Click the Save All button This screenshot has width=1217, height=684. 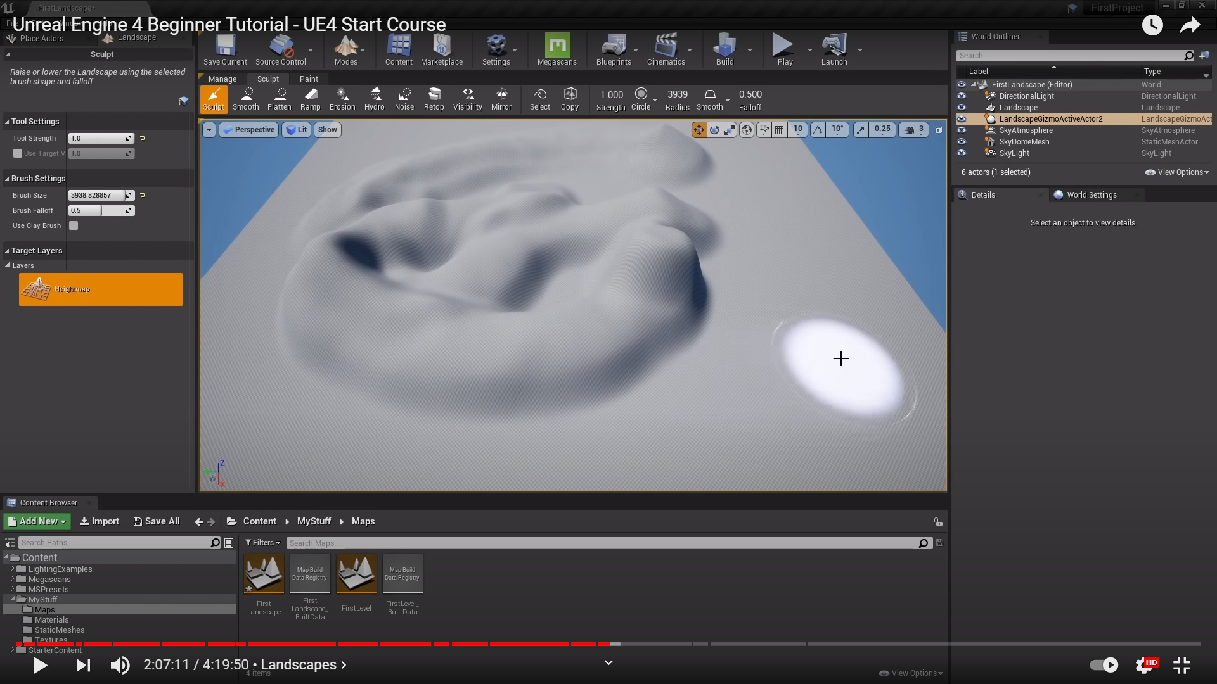click(157, 521)
